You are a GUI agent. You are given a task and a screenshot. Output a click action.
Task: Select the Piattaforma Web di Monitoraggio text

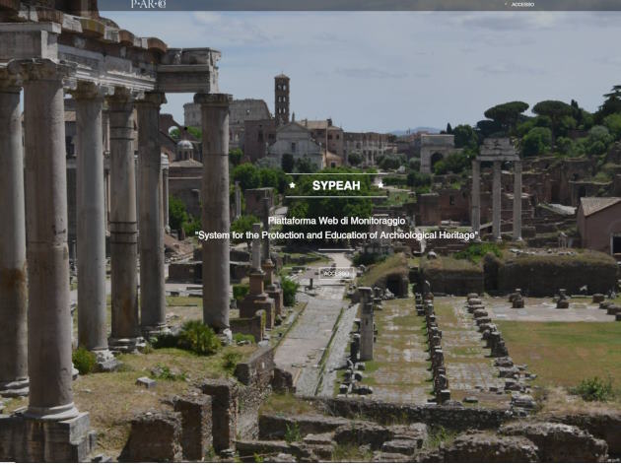[336, 221]
